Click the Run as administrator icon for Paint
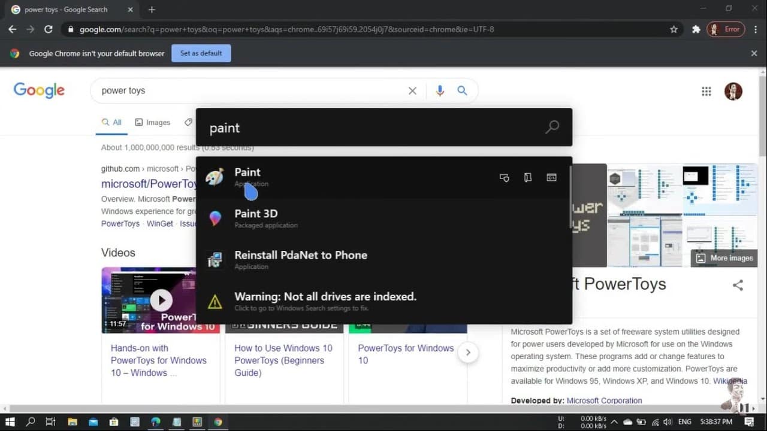This screenshot has width=767, height=431. pos(505,178)
